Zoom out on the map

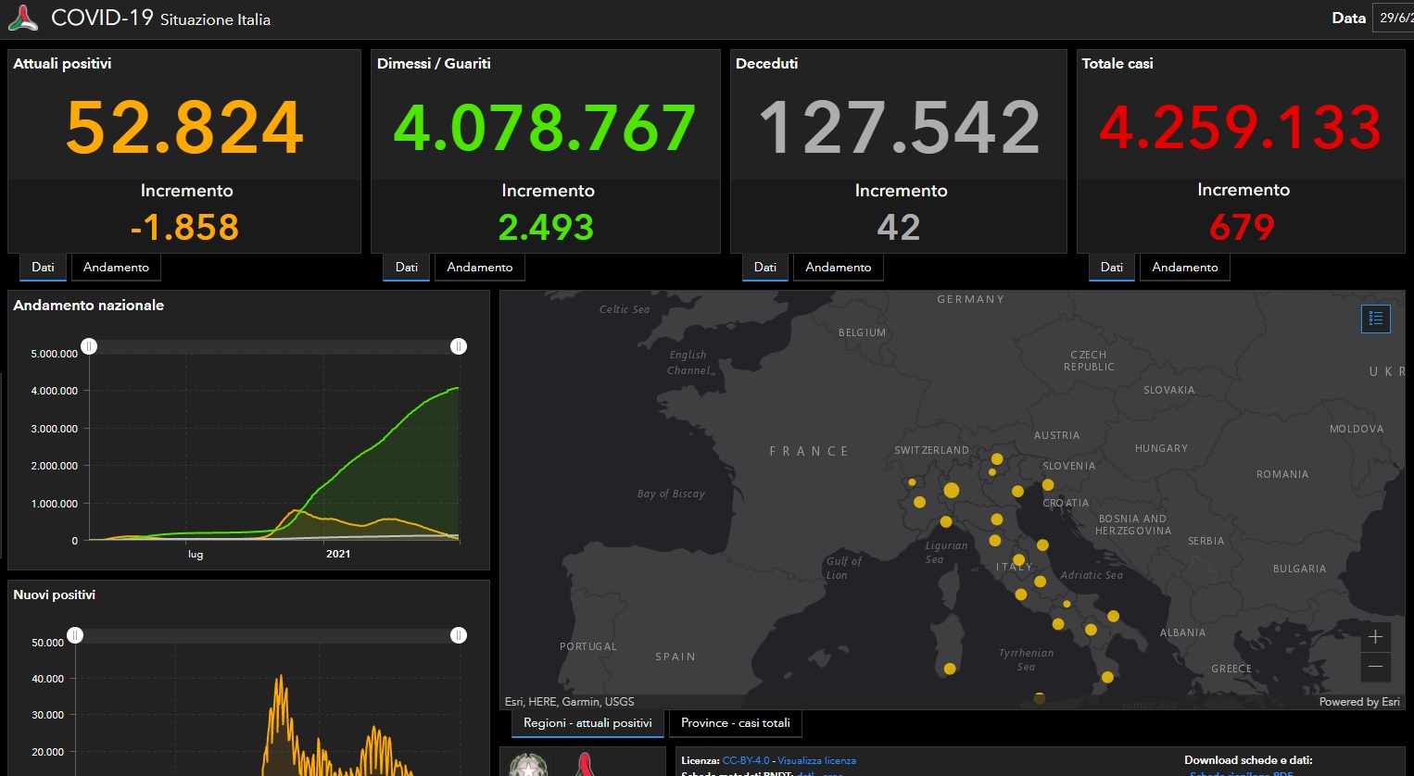point(1375,667)
